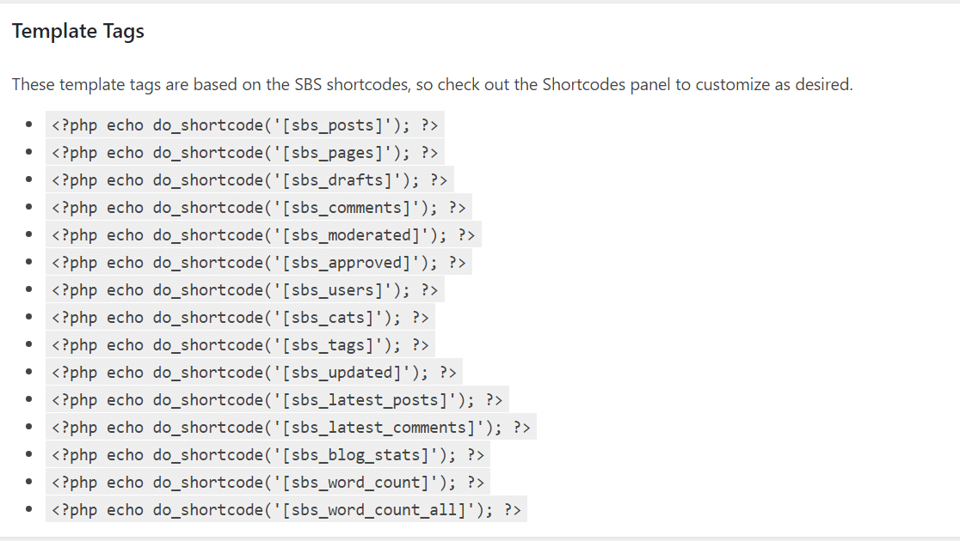This screenshot has width=960, height=541.
Task: Click the sbs_drafts template tag snippet
Action: 249,179
